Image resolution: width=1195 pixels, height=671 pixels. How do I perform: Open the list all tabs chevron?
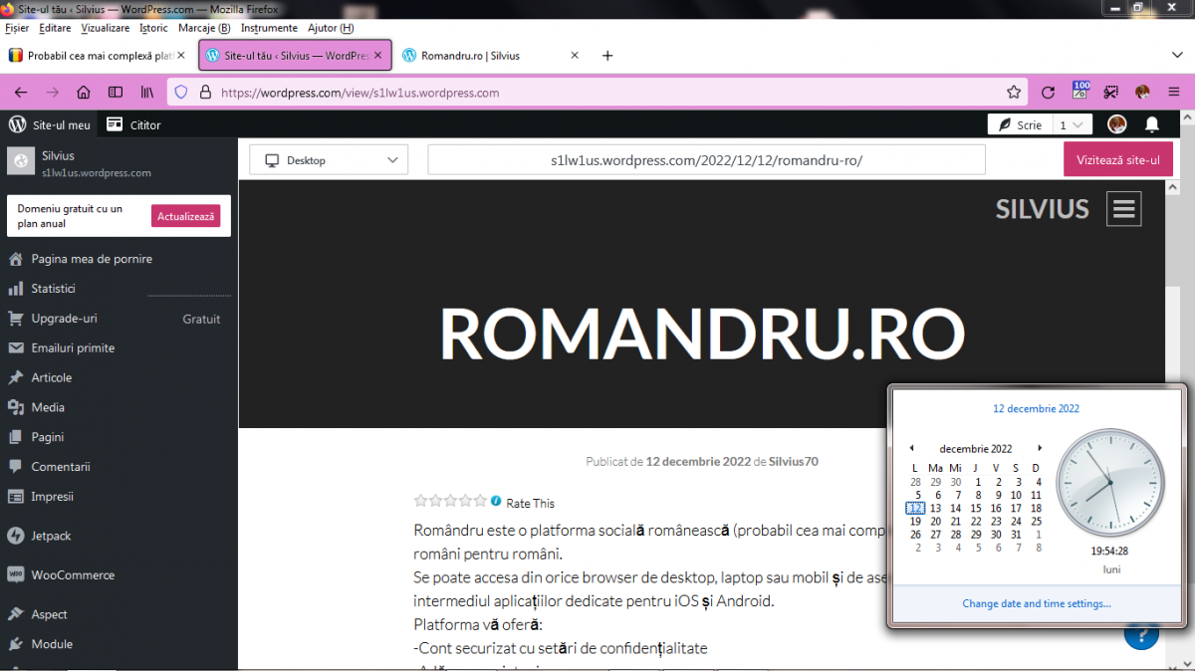tap(1176, 56)
